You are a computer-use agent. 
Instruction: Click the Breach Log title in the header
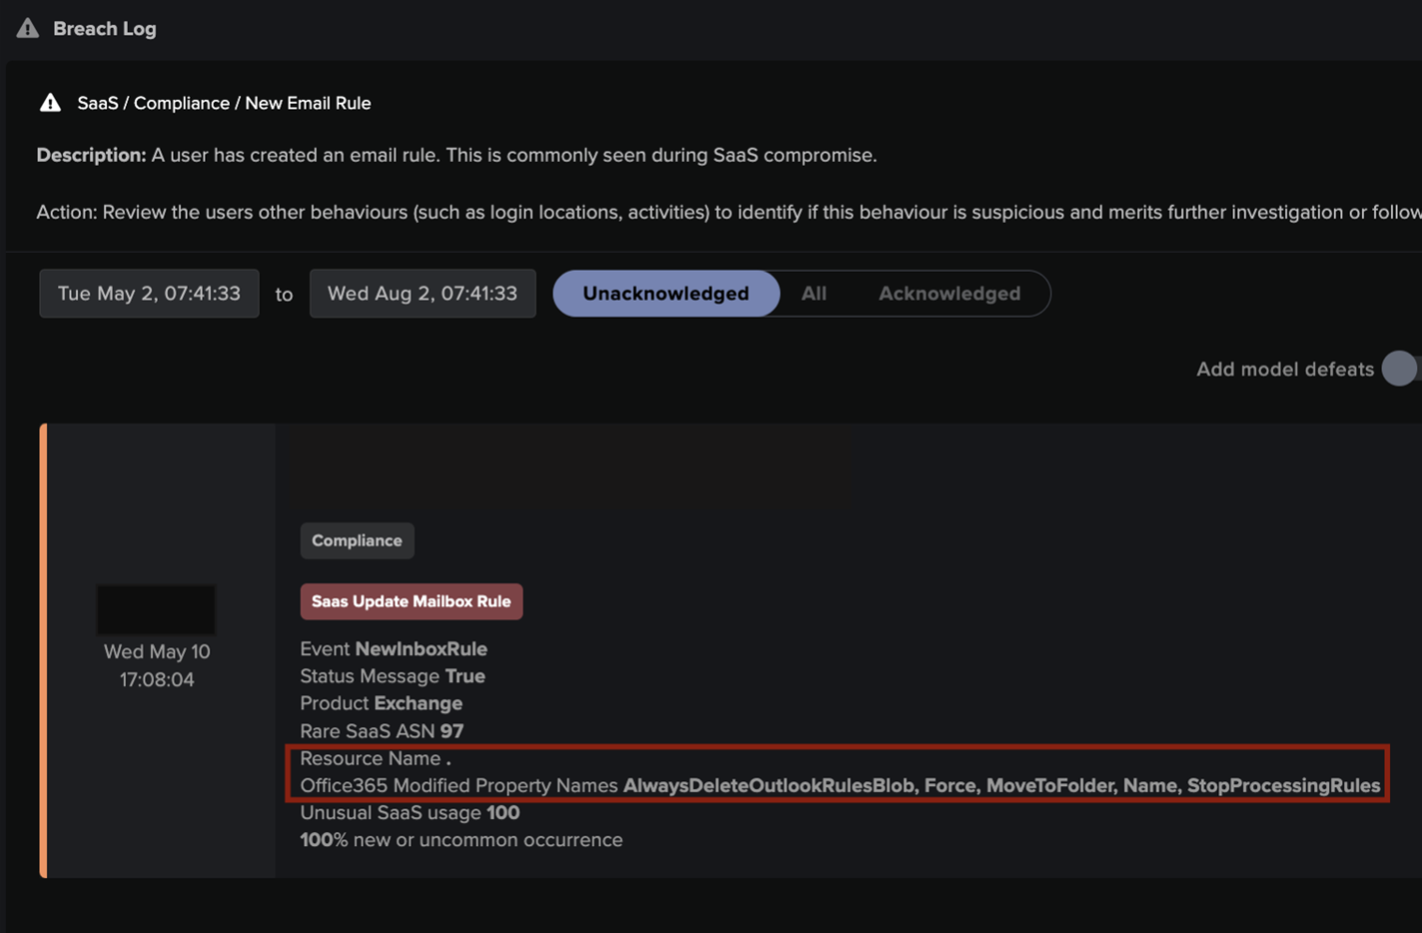coord(104,28)
